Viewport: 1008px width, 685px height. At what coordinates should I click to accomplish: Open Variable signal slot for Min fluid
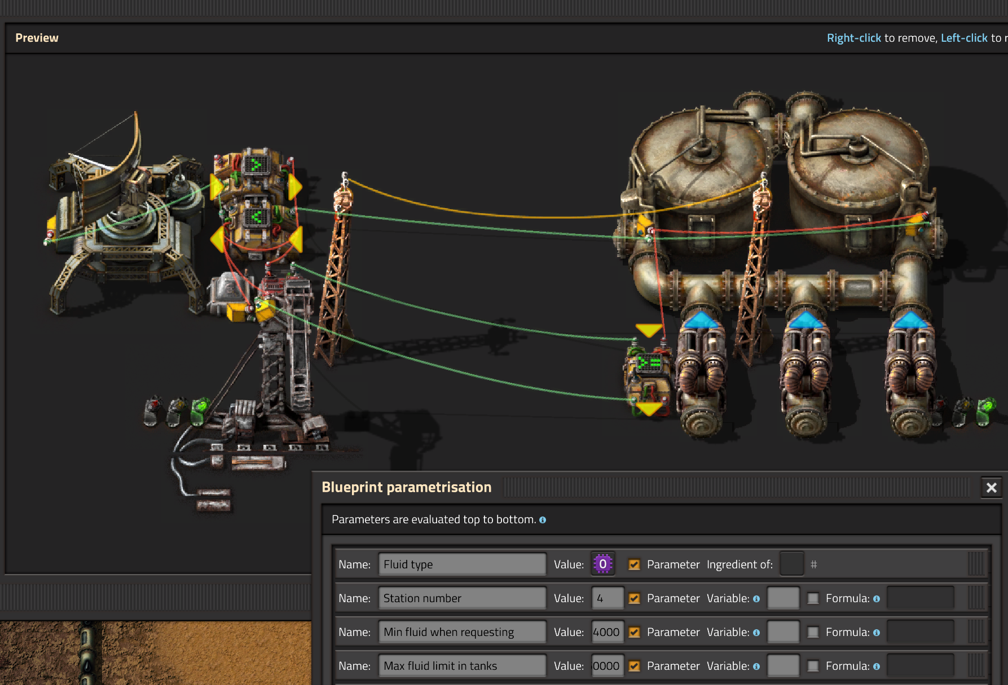click(x=783, y=631)
